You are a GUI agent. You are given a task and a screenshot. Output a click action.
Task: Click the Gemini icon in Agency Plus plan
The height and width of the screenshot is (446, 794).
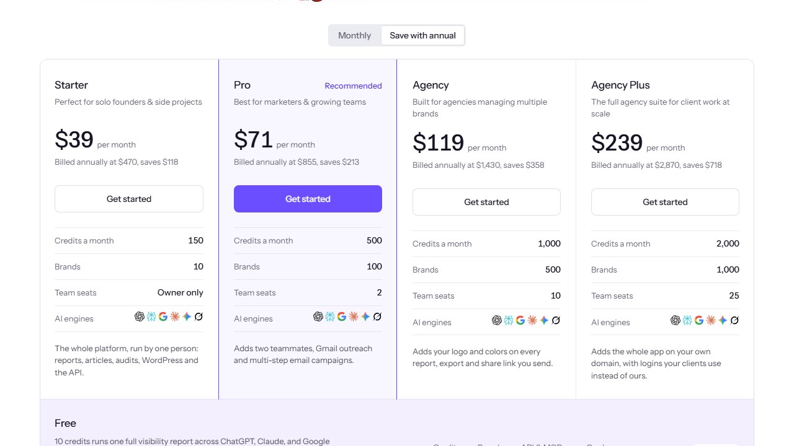723,320
